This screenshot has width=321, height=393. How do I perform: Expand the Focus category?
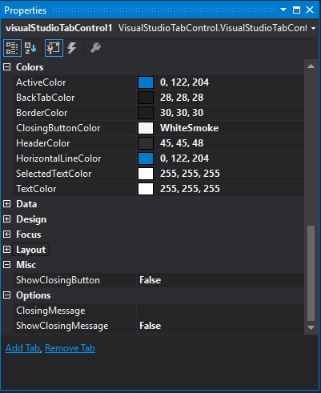tap(7, 235)
